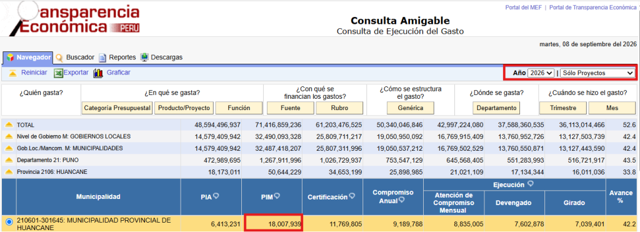Click the Rubro button

pos(339,108)
